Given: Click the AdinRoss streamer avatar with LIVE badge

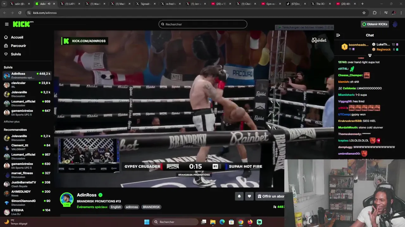Looking at the screenshot, I should pyautogui.click(x=67, y=200).
